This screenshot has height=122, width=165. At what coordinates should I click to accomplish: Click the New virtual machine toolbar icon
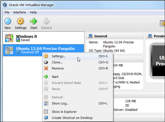(x=8, y=22)
